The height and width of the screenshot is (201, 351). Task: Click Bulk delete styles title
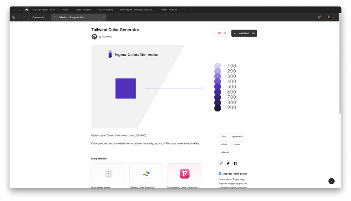(x=101, y=187)
